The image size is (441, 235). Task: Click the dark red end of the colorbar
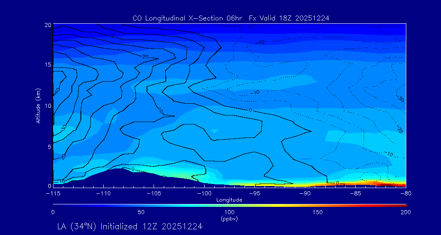click(403, 206)
